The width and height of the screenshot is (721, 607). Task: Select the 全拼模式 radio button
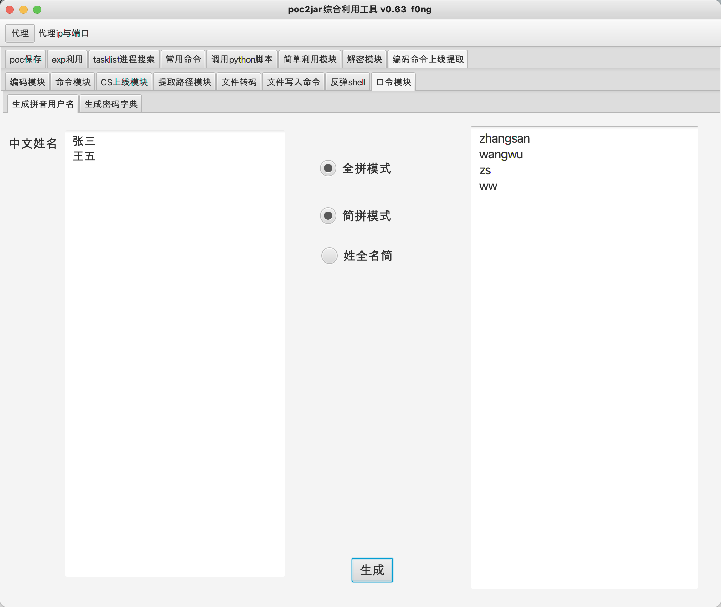[x=328, y=168]
